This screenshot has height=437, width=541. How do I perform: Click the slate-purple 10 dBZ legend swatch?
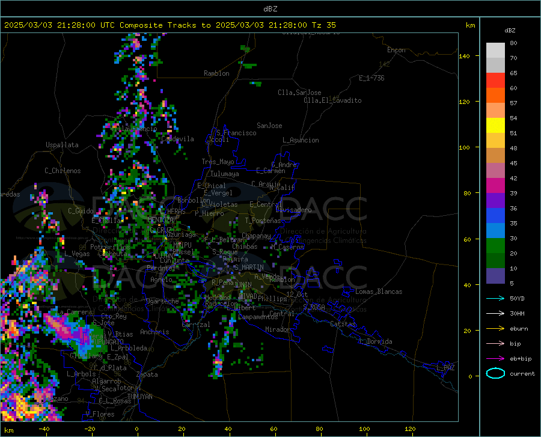click(495, 276)
